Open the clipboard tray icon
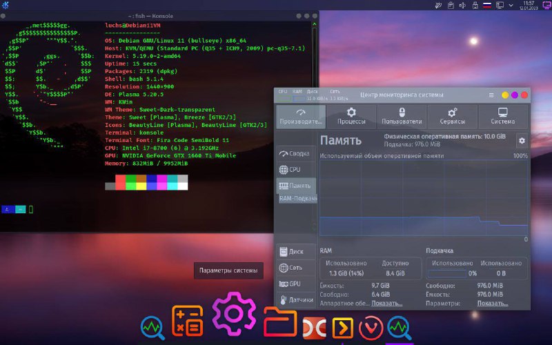This screenshot has height=345, width=552. [x=451, y=6]
